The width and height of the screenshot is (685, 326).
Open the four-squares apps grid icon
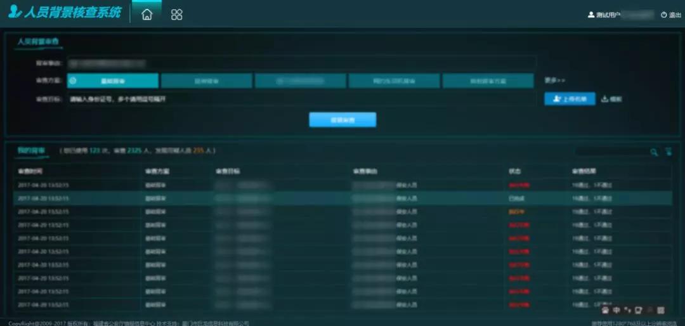[x=177, y=15]
